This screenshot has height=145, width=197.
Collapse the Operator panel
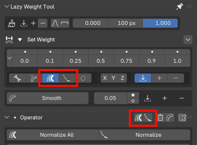click(x=7, y=117)
